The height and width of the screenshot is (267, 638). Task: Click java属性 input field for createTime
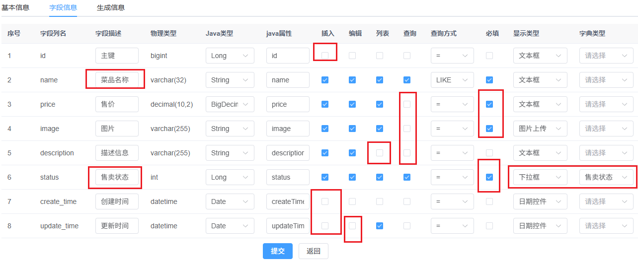click(x=288, y=201)
